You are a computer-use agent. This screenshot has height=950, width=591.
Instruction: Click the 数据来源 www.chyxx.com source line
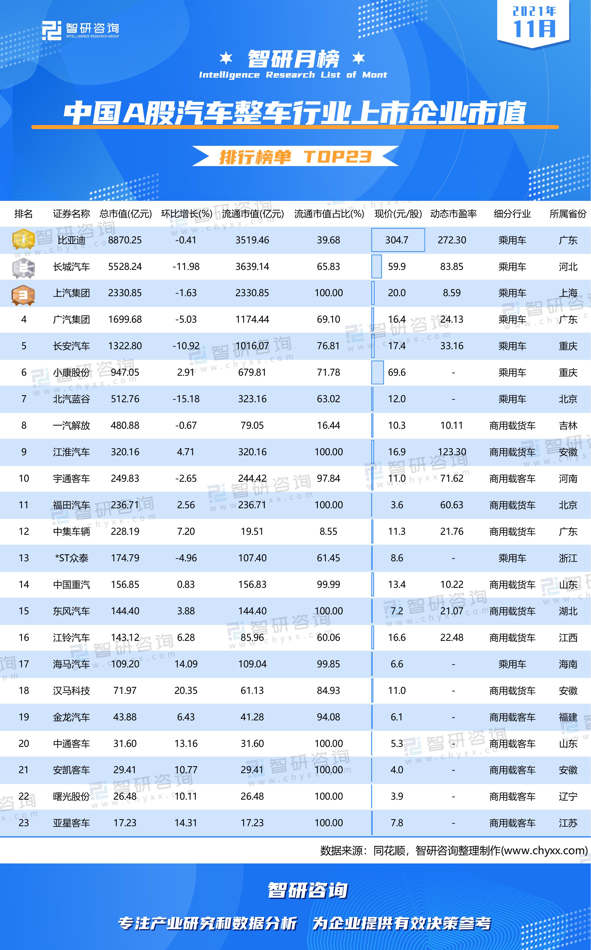(x=454, y=851)
